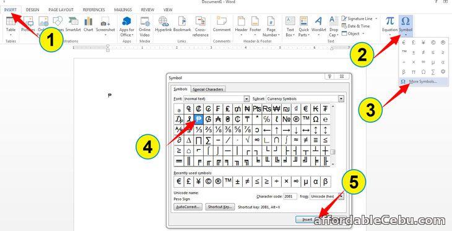Open dialog Help question mark button
Screen dimensions: 452x231
[330, 76]
